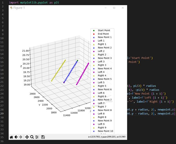Image resolution: width=176 pixels, height=144 pixels.
Task: Click the Figure 1 window title icon
Action: (11, 8)
